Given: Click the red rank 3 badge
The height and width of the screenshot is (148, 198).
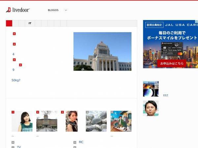Looking at the screenshot, I should (x=62, y=112).
